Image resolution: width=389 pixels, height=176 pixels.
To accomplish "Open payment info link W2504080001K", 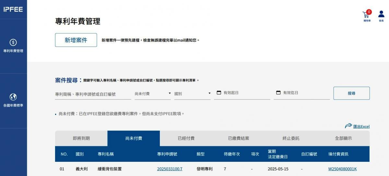I will tap(342, 169).
